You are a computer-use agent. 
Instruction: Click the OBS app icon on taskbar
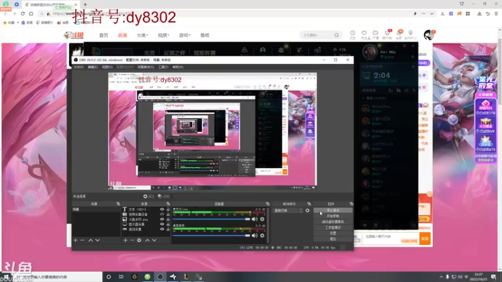coord(160,276)
